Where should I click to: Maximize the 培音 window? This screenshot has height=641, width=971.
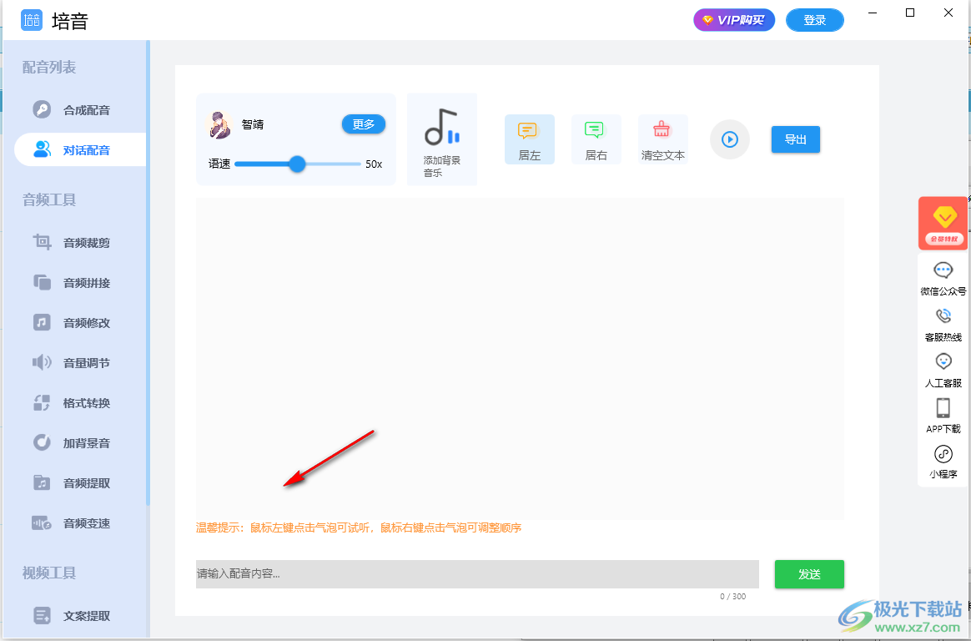(x=910, y=13)
